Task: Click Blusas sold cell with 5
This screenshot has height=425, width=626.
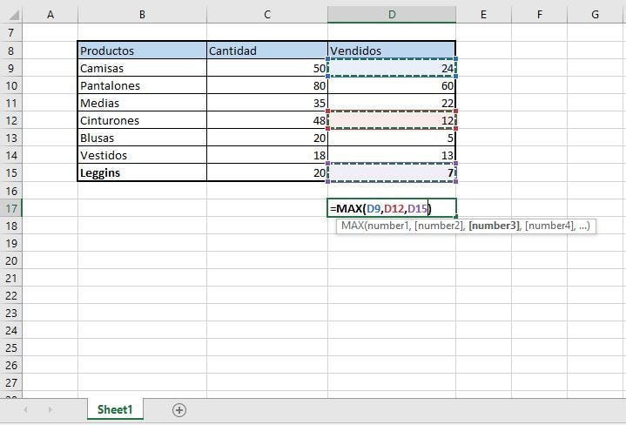Action: tap(392, 138)
